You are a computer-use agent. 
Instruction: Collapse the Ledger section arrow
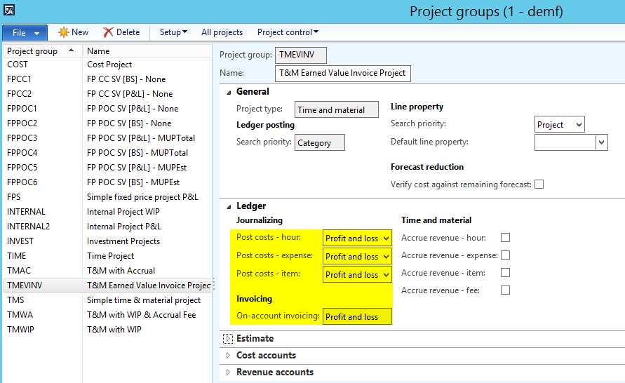pos(228,206)
